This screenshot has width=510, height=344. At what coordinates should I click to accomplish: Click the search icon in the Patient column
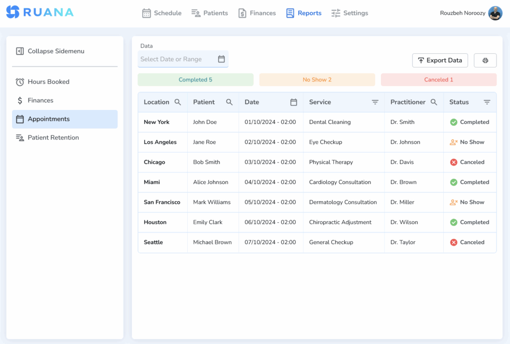[x=229, y=102]
